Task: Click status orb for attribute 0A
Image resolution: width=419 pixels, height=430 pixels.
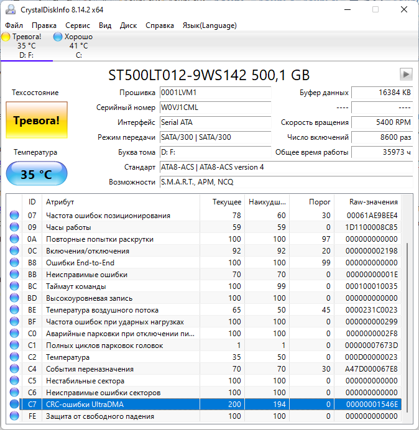Action: click(x=14, y=239)
